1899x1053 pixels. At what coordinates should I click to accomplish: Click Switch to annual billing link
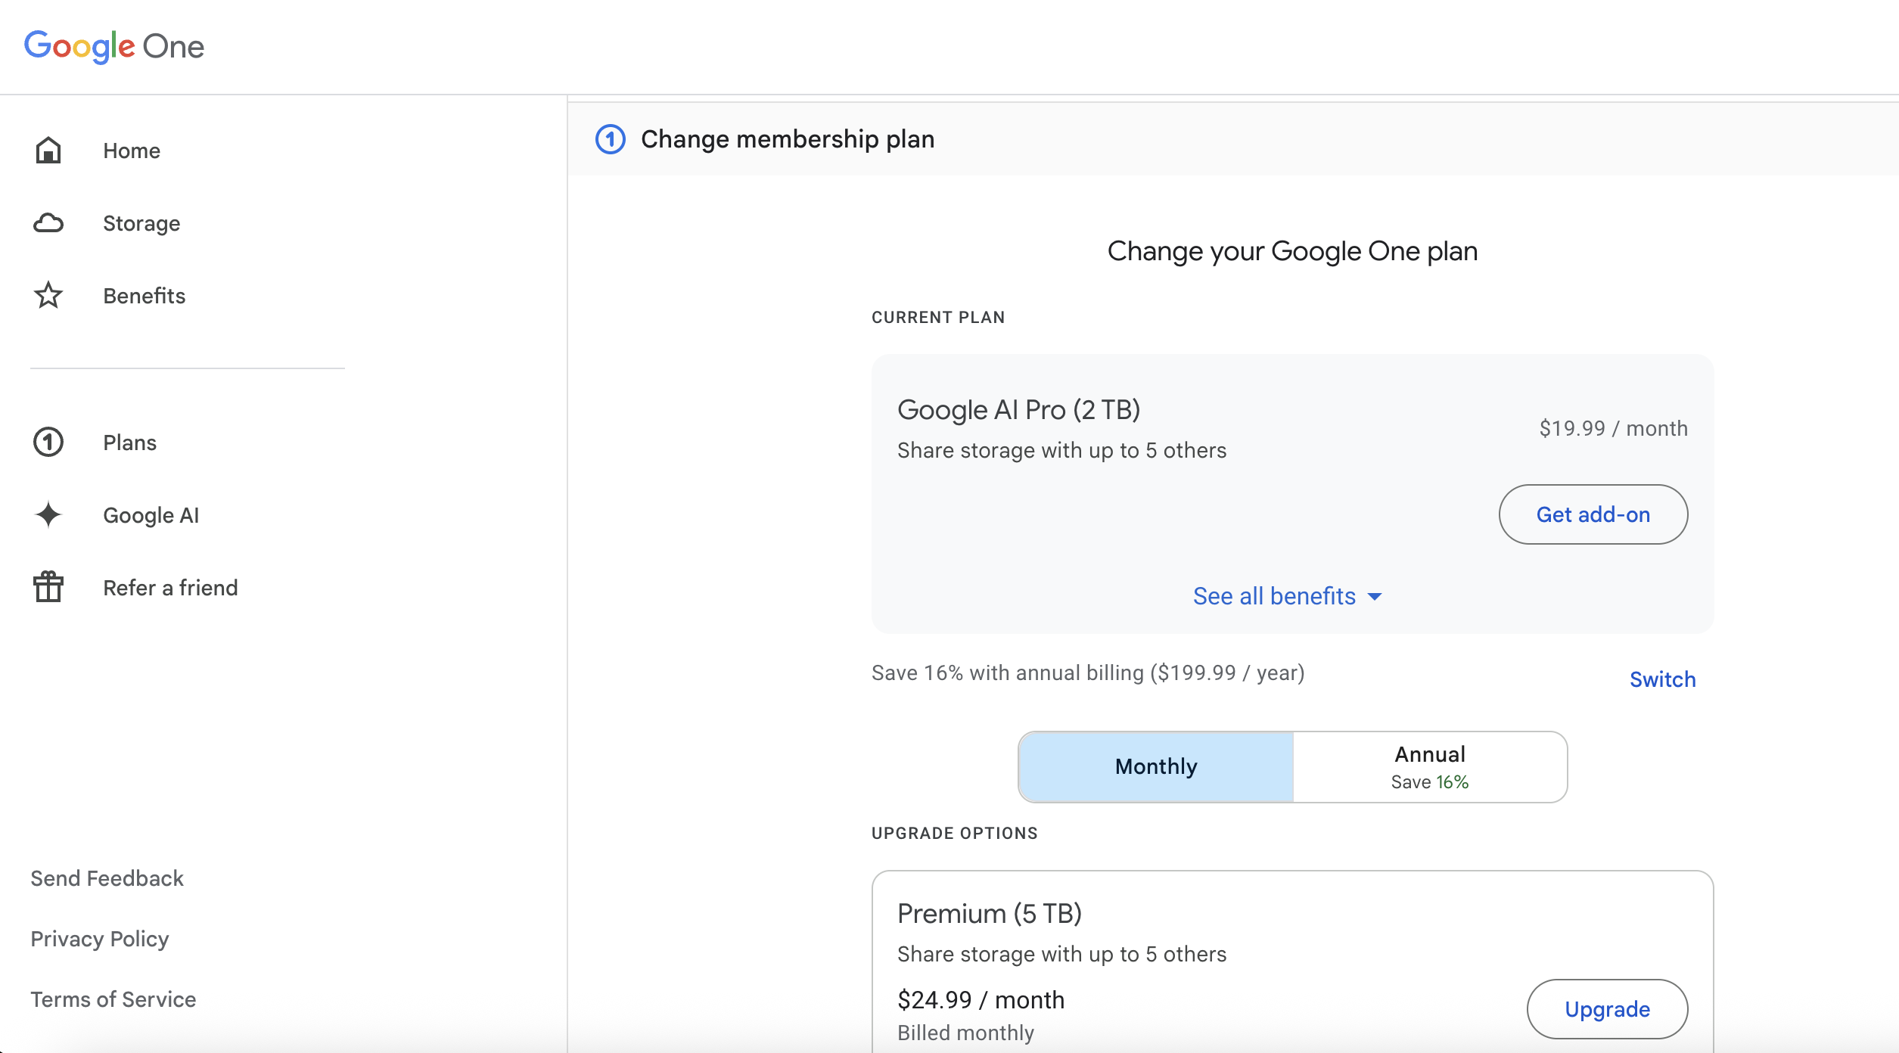tap(1662, 679)
